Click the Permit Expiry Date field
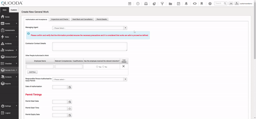Image resolution: width=256 pixels, height=119 pixels. pos(60,115)
